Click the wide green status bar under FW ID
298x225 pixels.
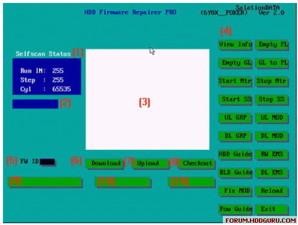coord(45,182)
